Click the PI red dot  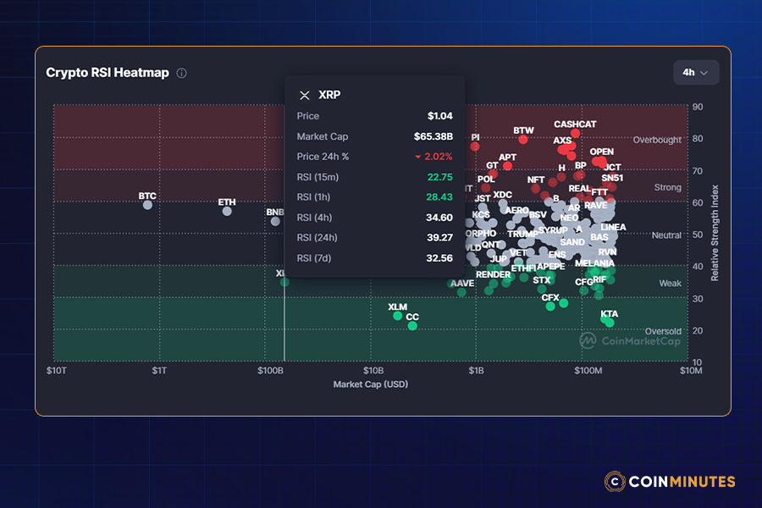click(x=475, y=146)
